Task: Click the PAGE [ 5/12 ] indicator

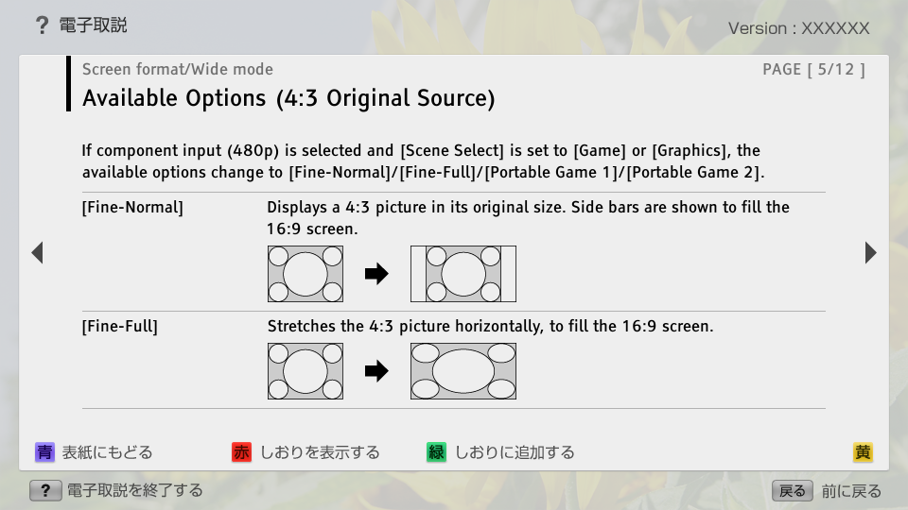Action: tap(813, 69)
